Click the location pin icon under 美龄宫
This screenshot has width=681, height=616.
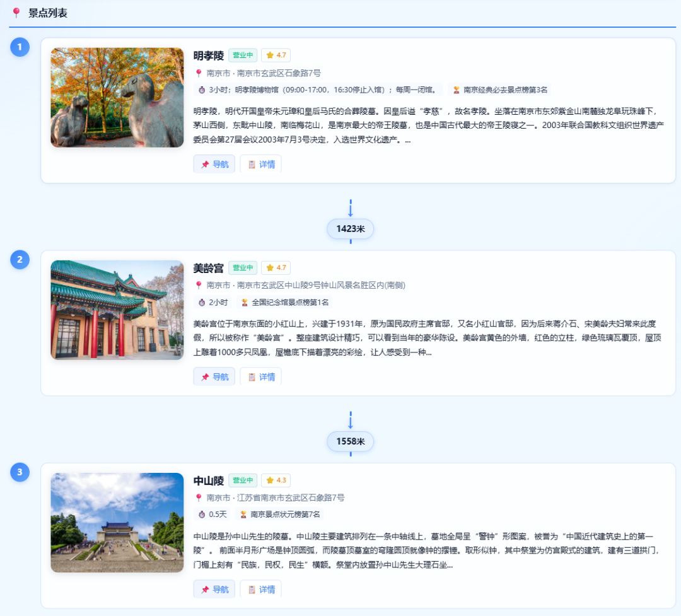click(199, 286)
